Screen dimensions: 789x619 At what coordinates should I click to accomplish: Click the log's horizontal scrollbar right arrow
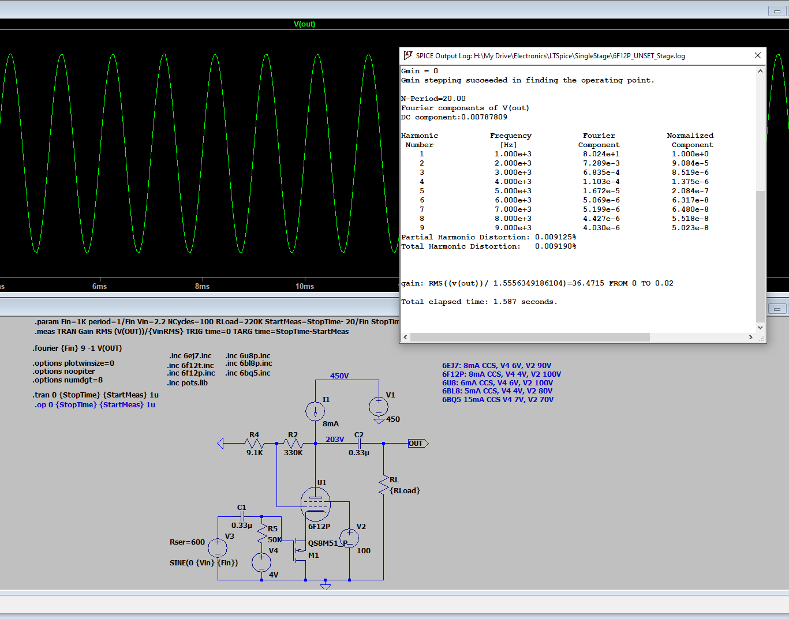(x=751, y=337)
